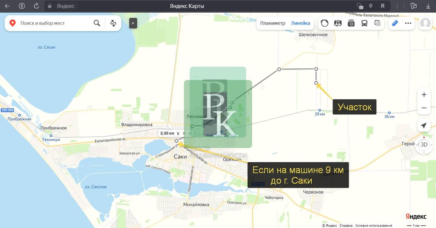Open the browser sidebar panel icon
Screen dimensions: 436x228
coord(414,6)
